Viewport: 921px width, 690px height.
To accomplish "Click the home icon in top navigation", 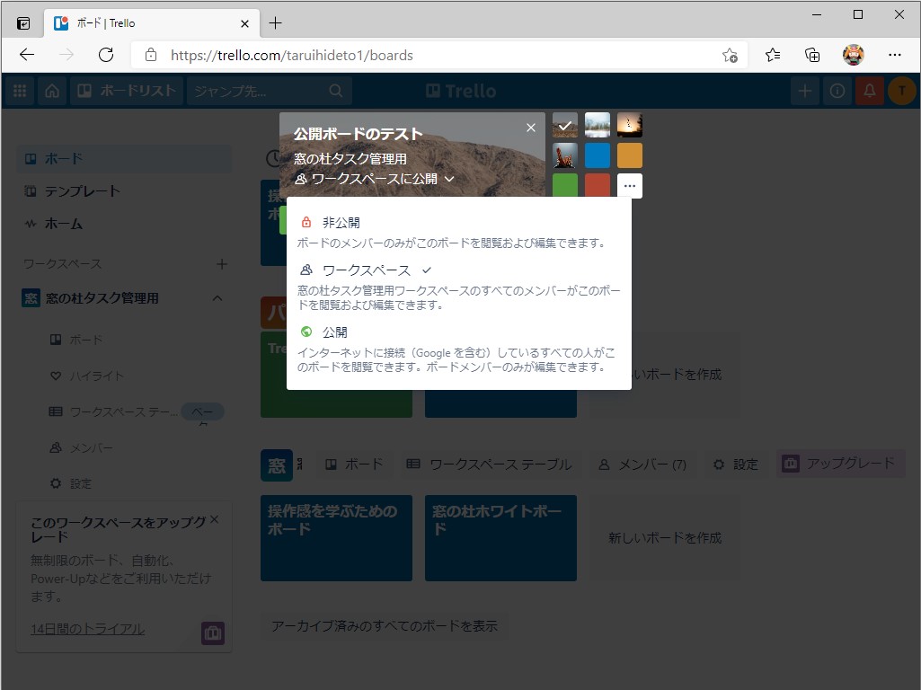I will [x=51, y=90].
